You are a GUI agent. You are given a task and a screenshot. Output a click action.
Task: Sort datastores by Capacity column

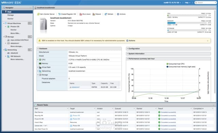pos(104,83)
